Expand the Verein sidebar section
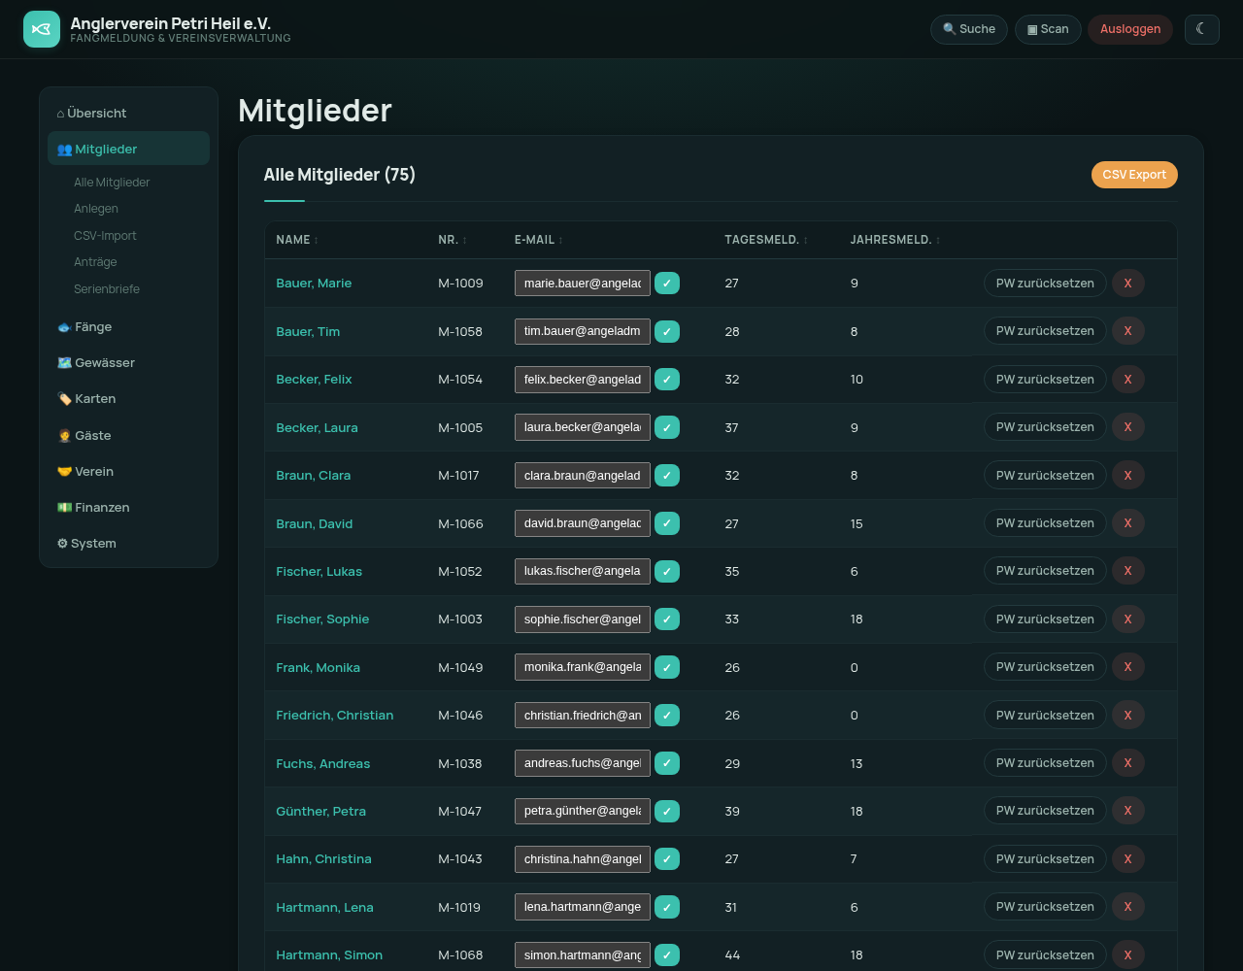 pyautogui.click(x=128, y=471)
